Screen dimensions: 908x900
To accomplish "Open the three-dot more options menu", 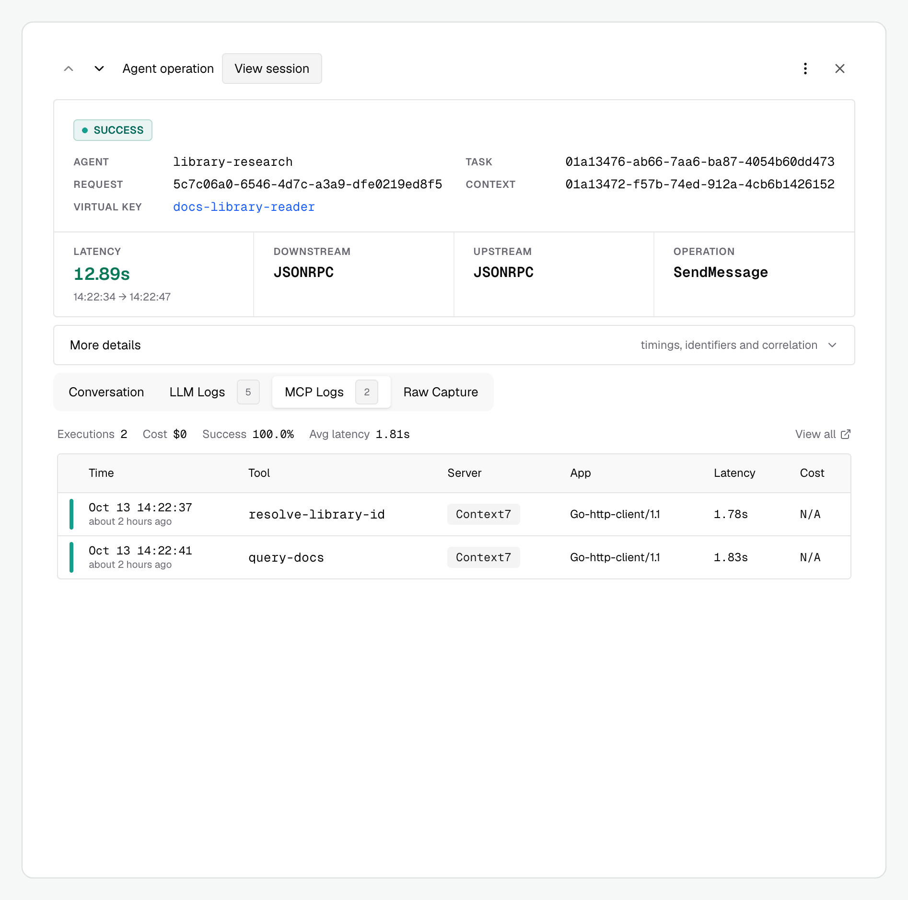I will 805,69.
